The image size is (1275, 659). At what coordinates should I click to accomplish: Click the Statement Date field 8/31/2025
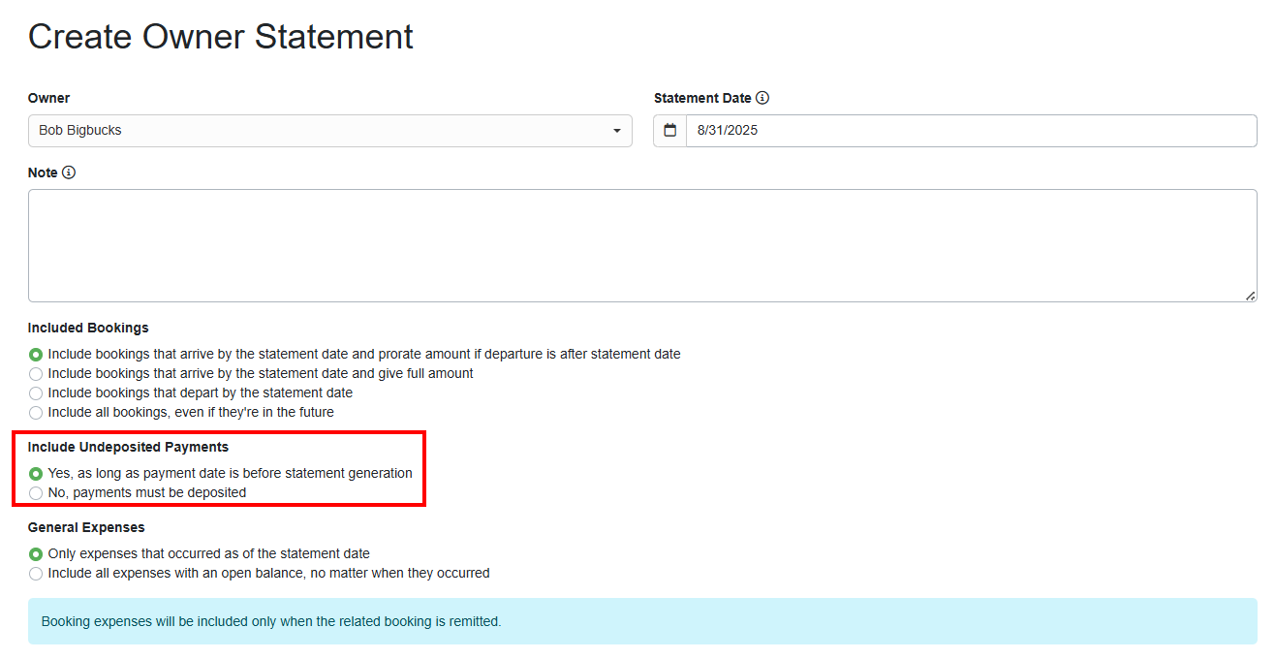971,131
